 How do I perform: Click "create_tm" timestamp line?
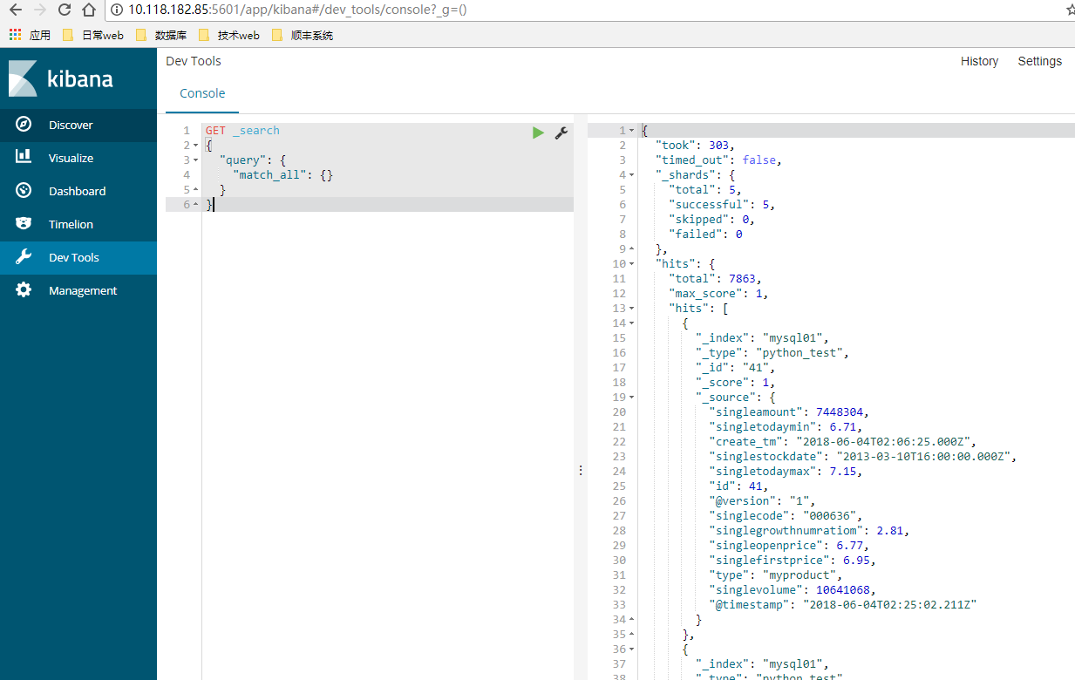click(843, 441)
